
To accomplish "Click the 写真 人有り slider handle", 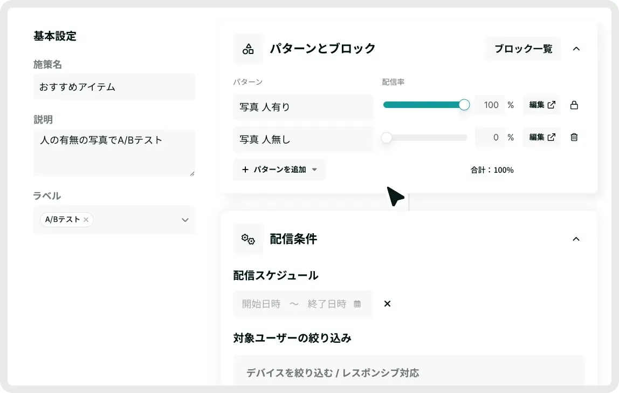I will click(x=464, y=105).
